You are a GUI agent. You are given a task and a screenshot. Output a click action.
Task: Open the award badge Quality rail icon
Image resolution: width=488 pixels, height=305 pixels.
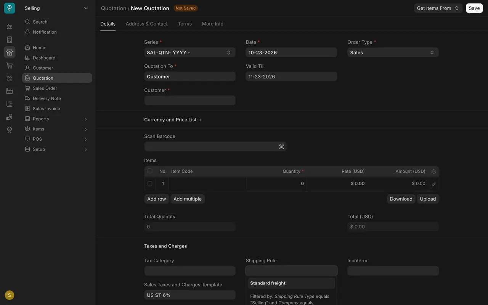click(x=10, y=130)
